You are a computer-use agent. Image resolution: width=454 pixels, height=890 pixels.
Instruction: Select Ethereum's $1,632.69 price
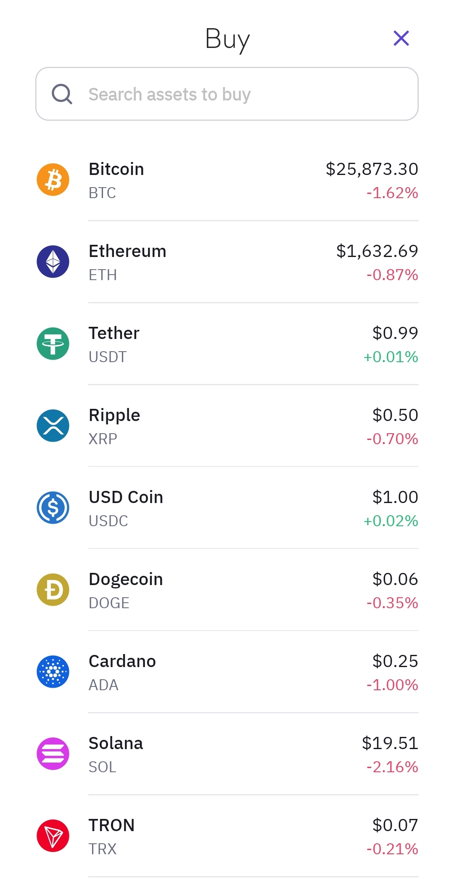coord(377,251)
